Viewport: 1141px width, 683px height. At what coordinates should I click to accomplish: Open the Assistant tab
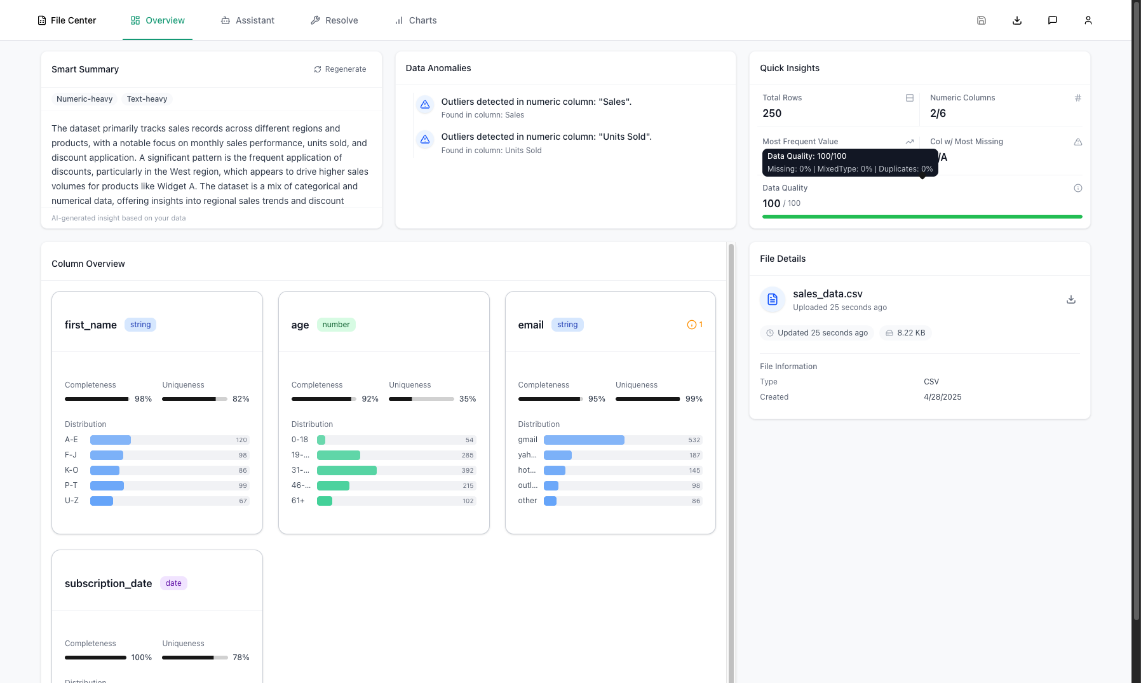tap(248, 20)
